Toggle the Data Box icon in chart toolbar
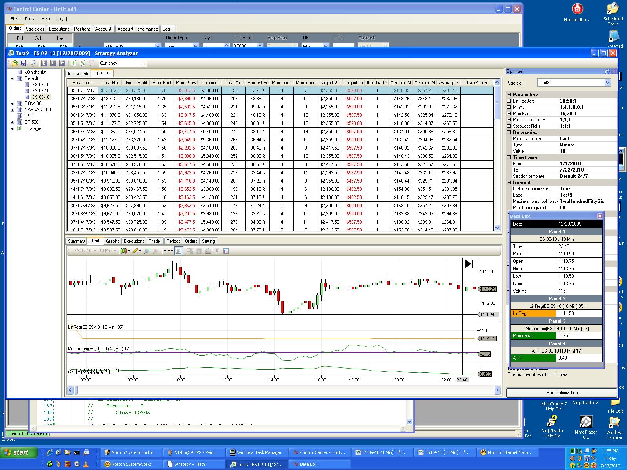Viewport: 627px width, 470px height. (x=226, y=251)
